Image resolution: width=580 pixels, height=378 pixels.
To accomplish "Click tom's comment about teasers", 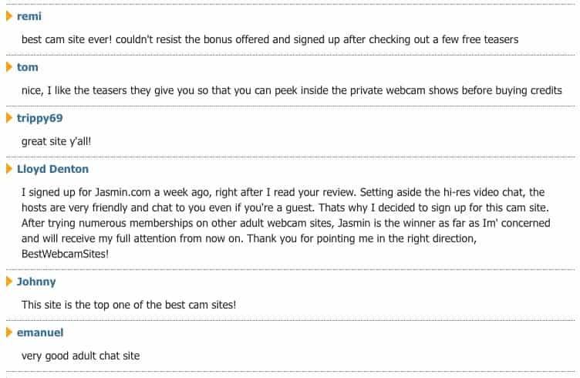I will pyautogui.click(x=292, y=90).
